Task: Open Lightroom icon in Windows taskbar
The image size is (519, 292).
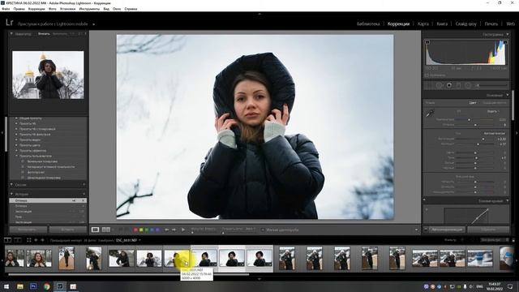Action: (60, 286)
